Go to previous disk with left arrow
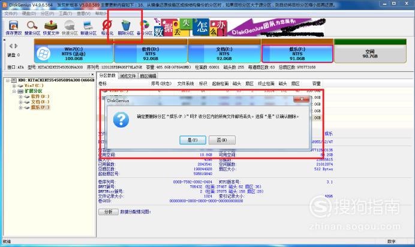This screenshot has height=247, width=415. [11, 46]
